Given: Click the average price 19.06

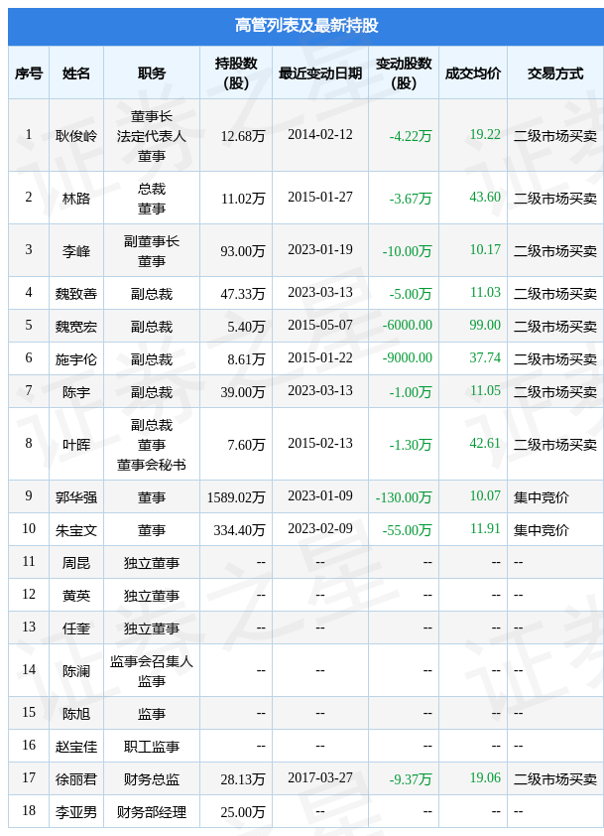Looking at the screenshot, I should [485, 777].
